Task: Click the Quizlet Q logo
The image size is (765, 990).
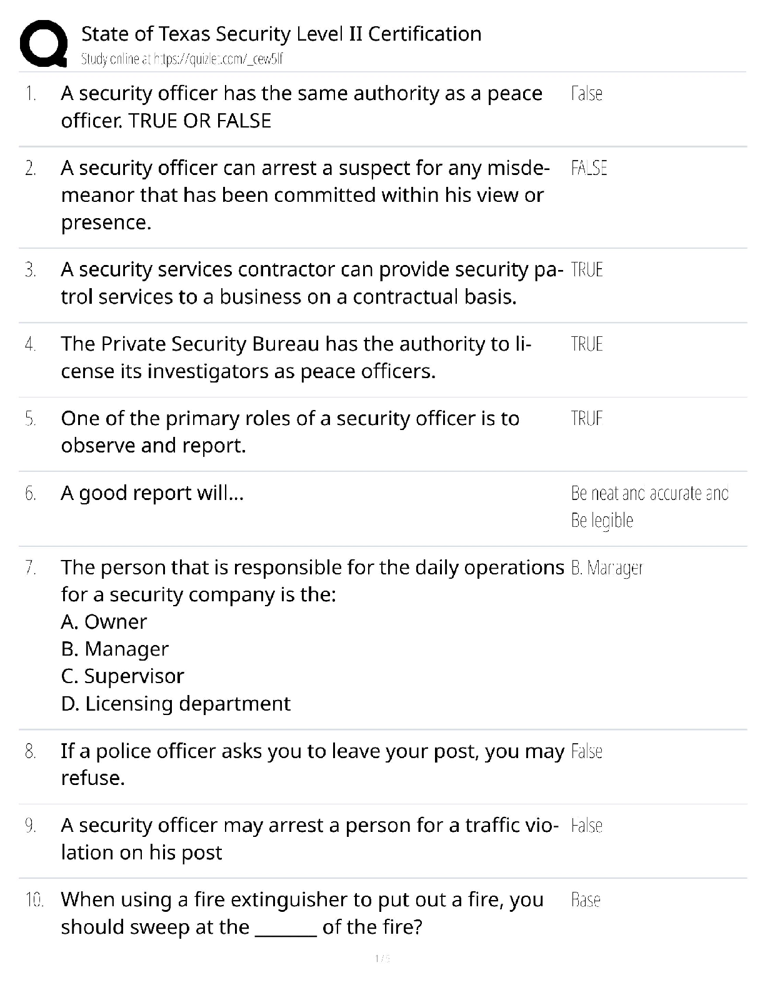Action: coord(43,44)
